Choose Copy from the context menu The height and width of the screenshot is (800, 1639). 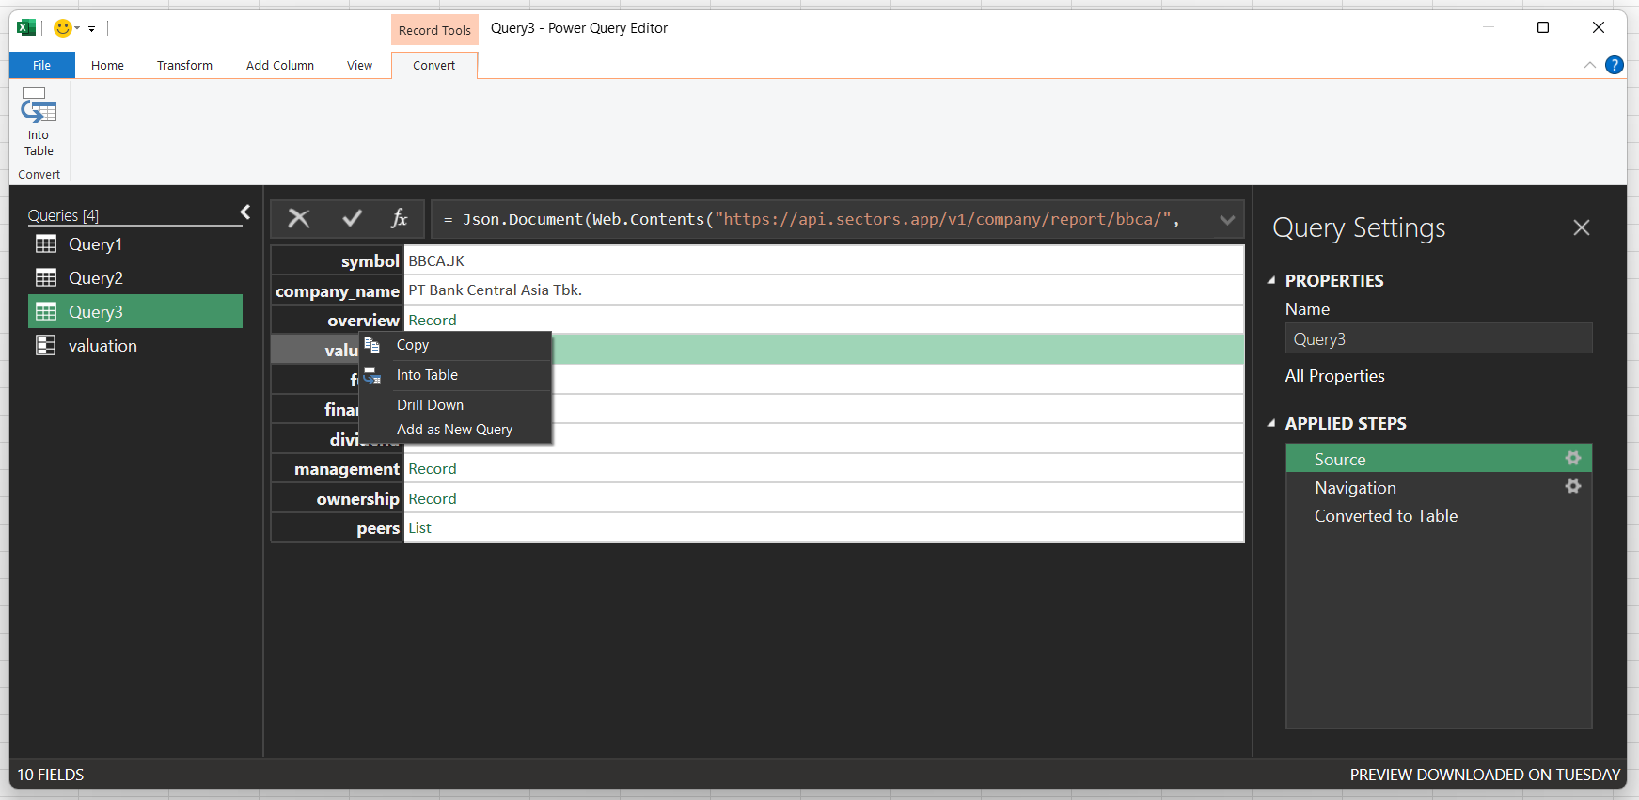tap(455, 345)
